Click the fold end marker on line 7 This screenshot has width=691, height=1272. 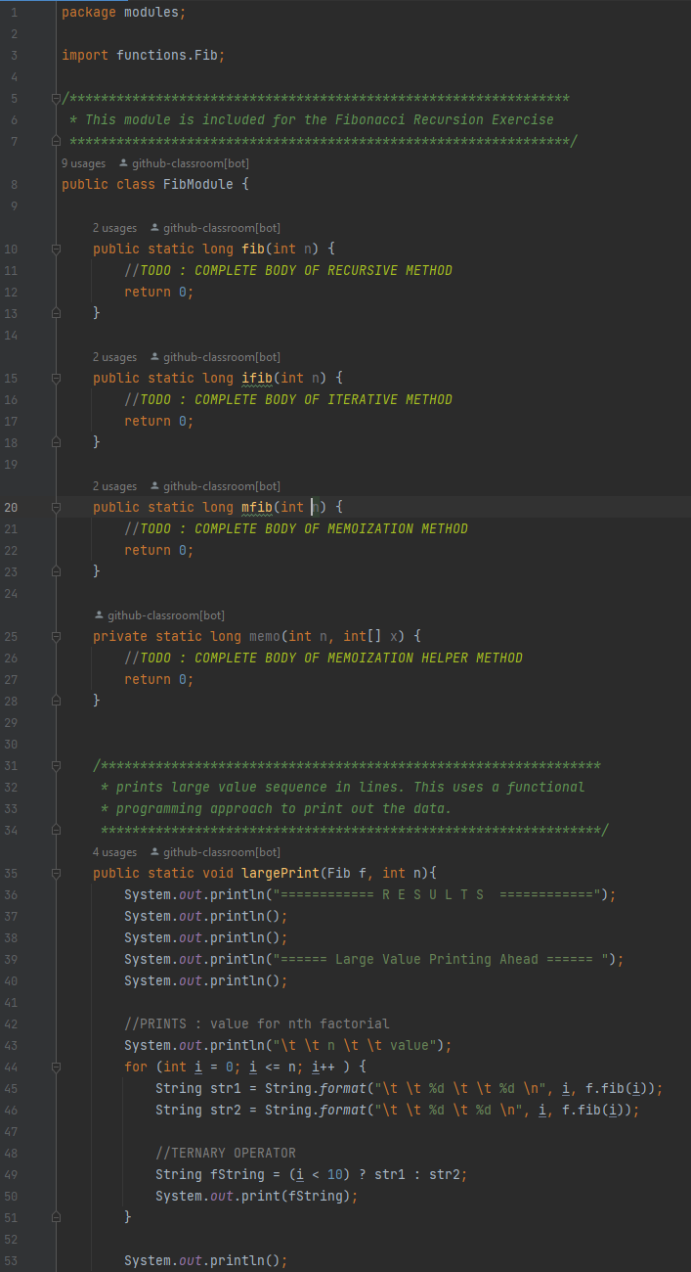(56, 141)
